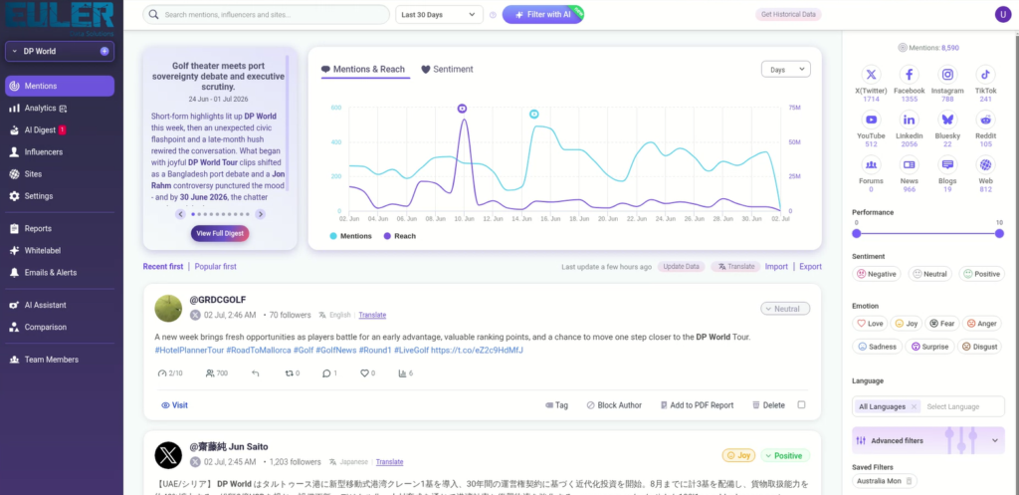The height and width of the screenshot is (495, 1019).
Task: Toggle the Neutral sentiment filter
Action: point(929,274)
